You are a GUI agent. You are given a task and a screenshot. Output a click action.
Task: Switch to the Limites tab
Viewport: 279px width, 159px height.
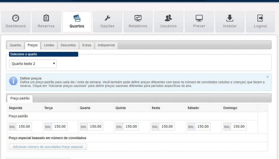tap(49, 45)
